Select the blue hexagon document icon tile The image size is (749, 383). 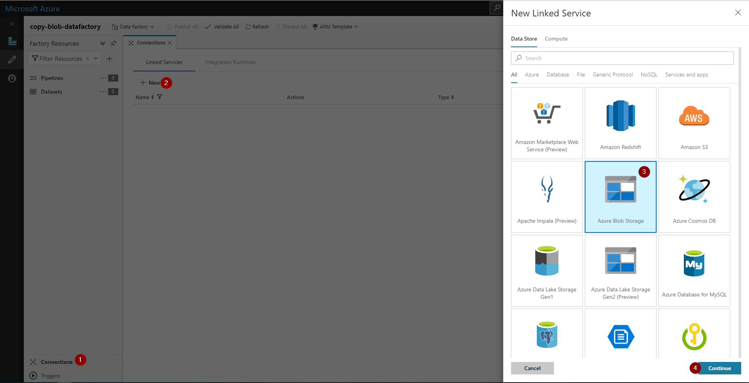pos(620,334)
